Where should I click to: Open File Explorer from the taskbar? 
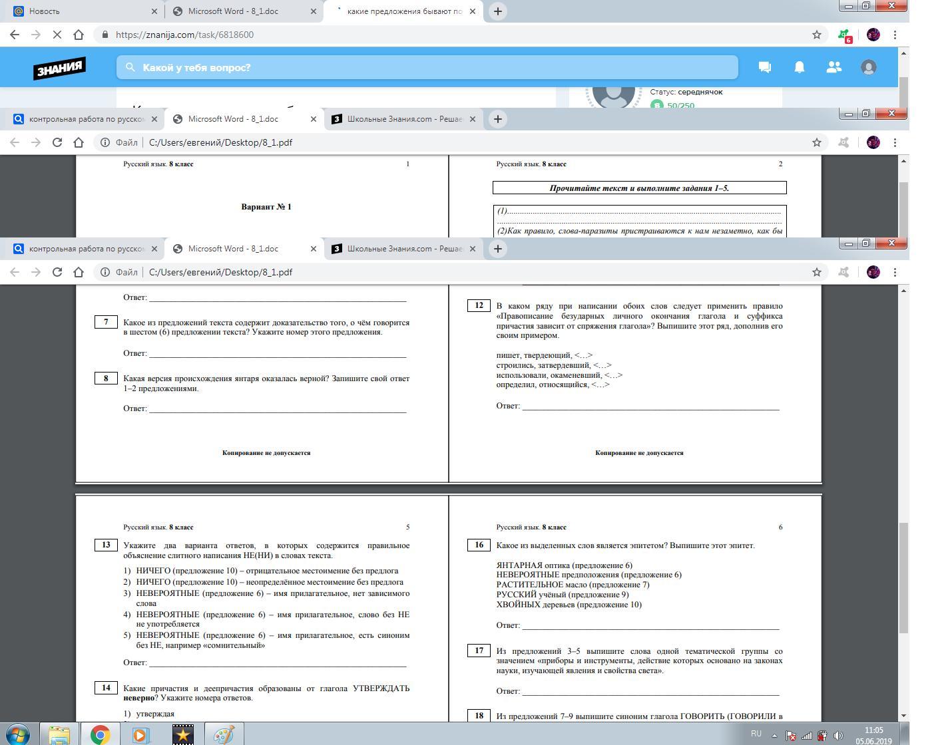pyautogui.click(x=59, y=734)
